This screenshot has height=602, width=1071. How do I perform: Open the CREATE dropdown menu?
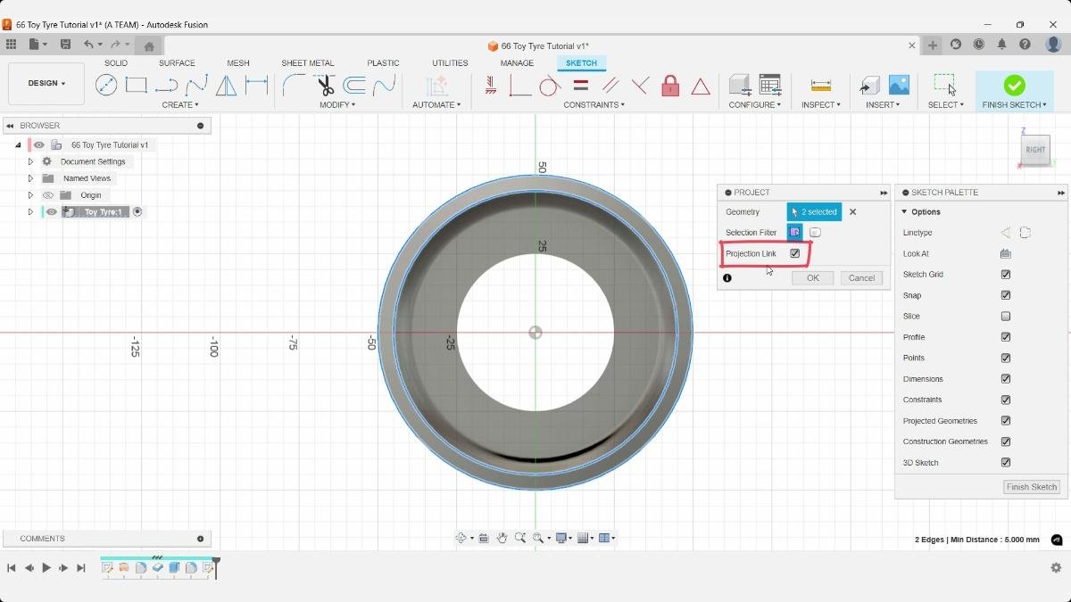[x=180, y=105]
